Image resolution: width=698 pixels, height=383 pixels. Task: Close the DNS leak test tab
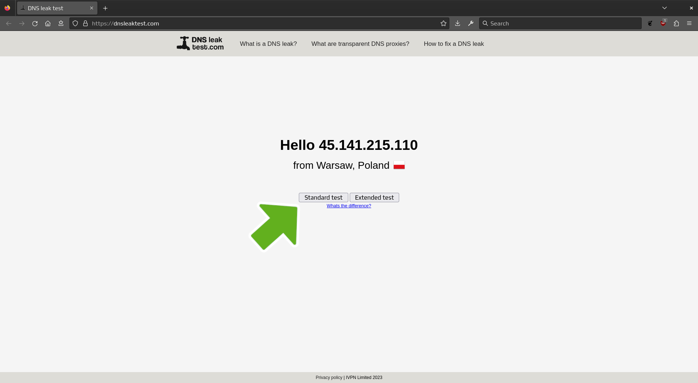(92, 8)
